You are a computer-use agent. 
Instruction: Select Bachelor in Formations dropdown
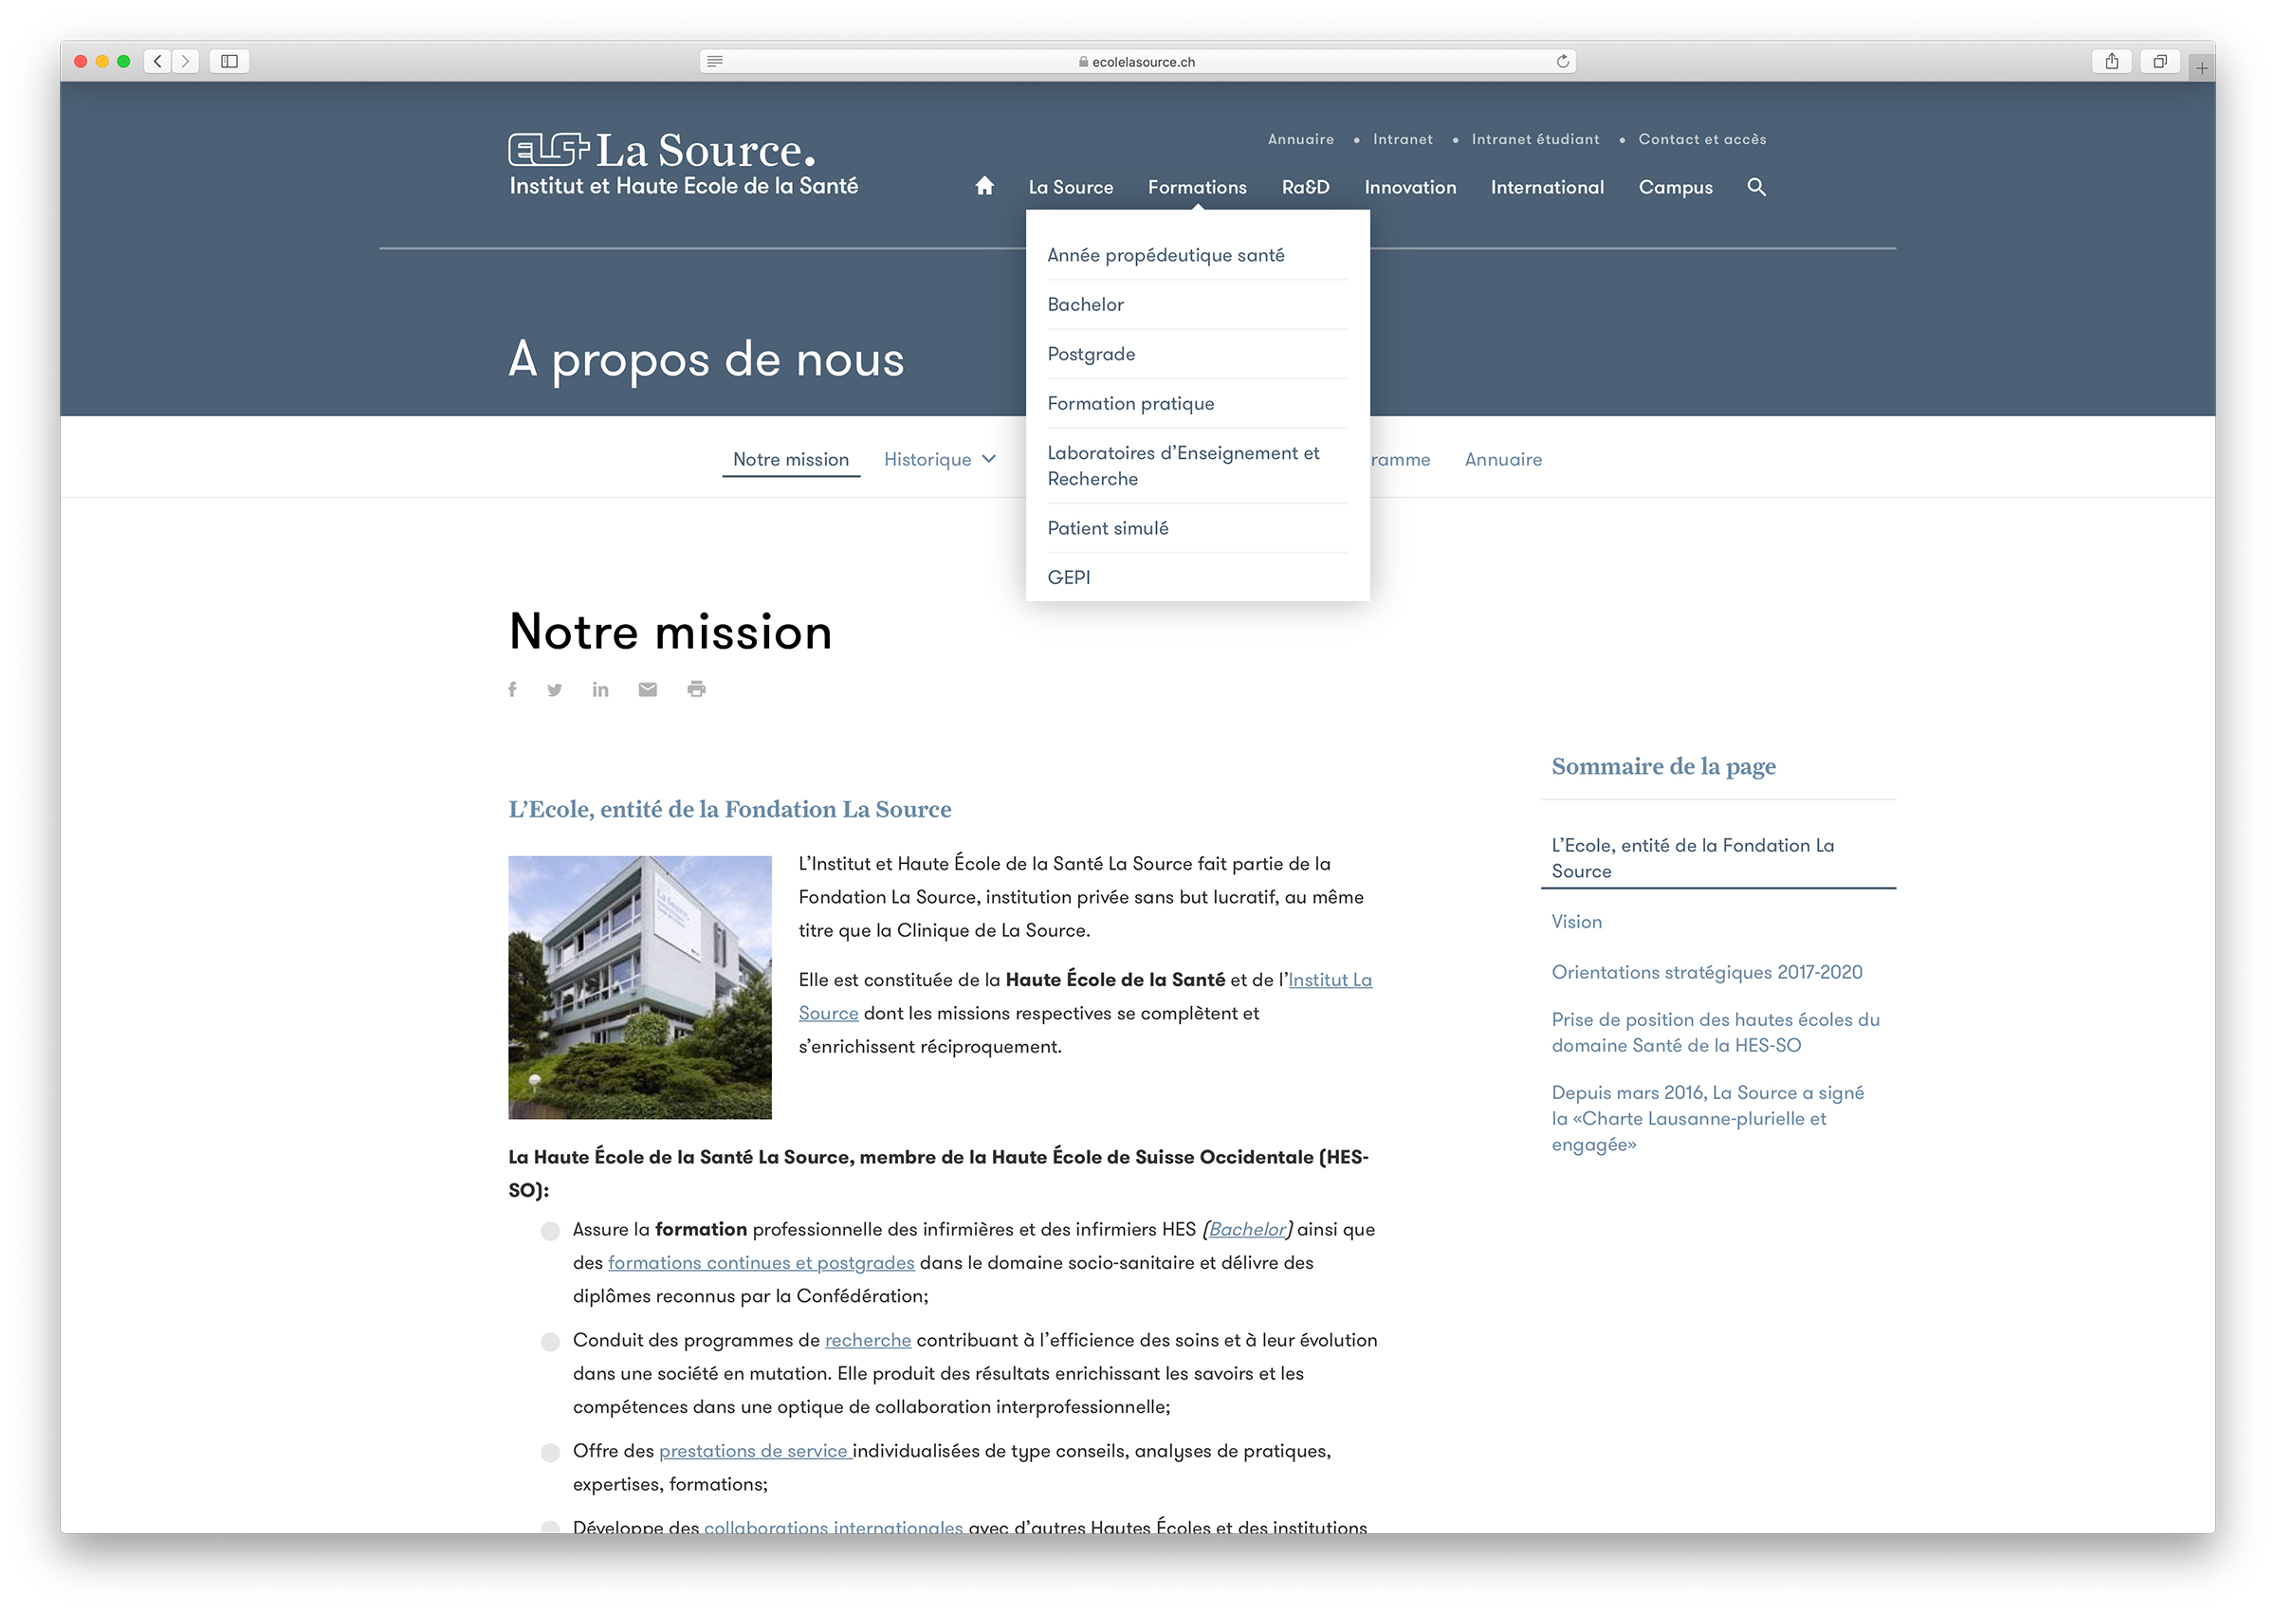[1086, 305]
